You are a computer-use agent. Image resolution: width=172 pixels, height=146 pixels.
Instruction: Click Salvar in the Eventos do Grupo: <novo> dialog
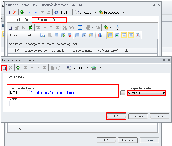(x=159, y=116)
